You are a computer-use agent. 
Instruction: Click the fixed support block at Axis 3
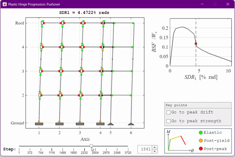[x=80, y=124]
